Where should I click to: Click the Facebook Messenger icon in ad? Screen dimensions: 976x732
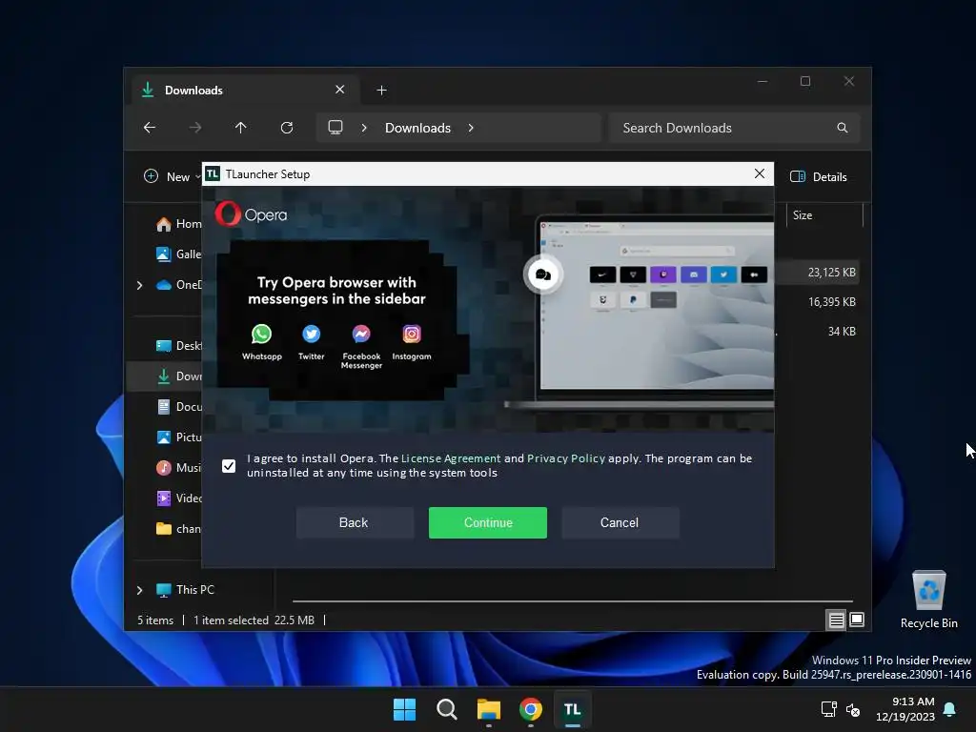click(x=361, y=335)
